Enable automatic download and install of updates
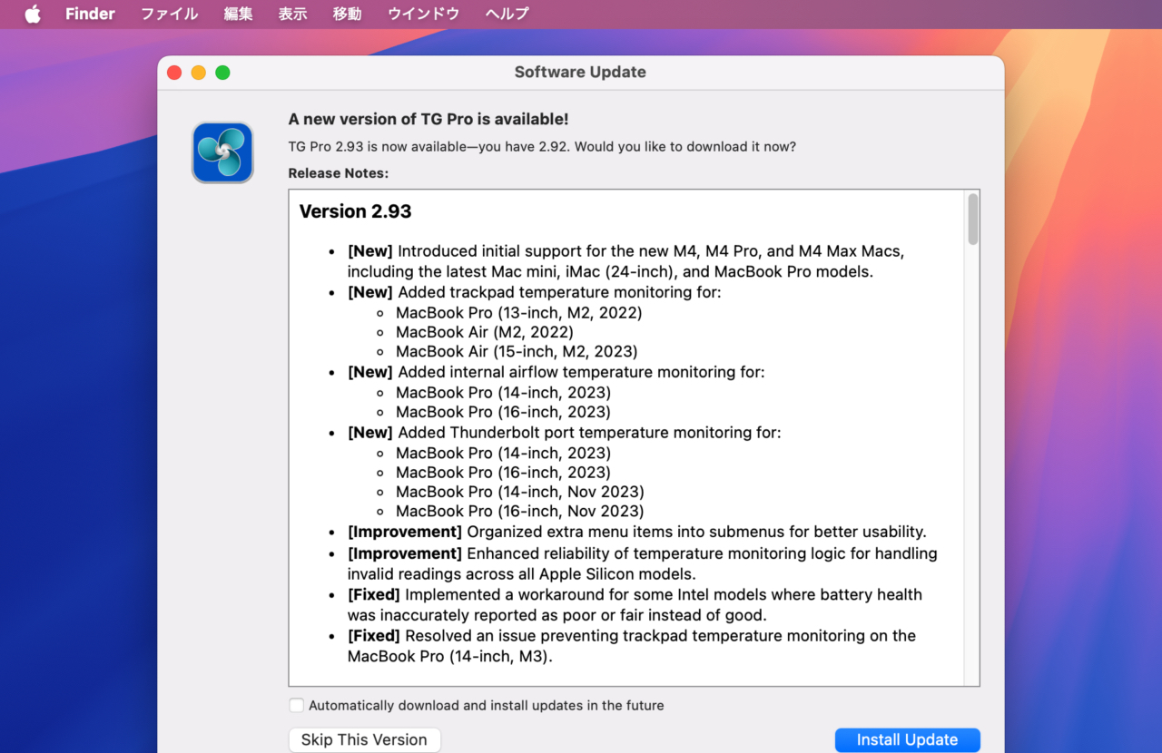Screen dimensions: 1162x753 [x=297, y=705]
